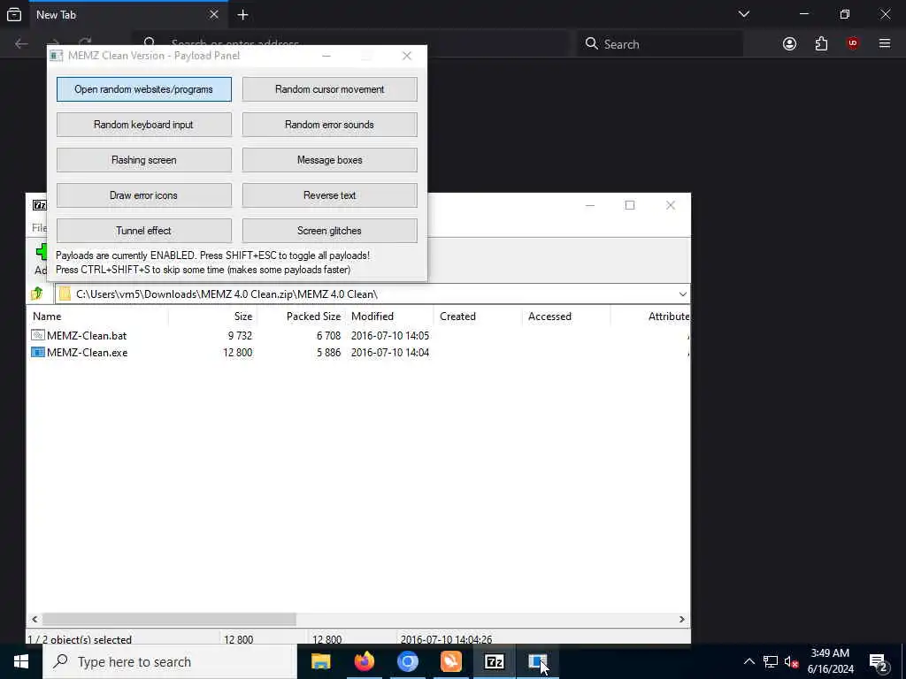Click the muted volume tray icon
This screenshot has width=906, height=679.
[791, 661]
